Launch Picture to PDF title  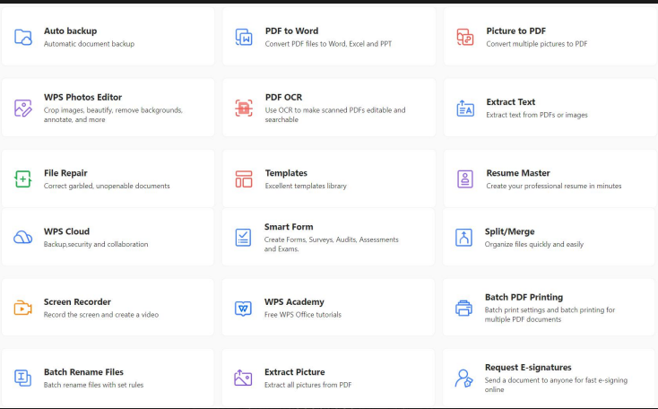pos(516,31)
